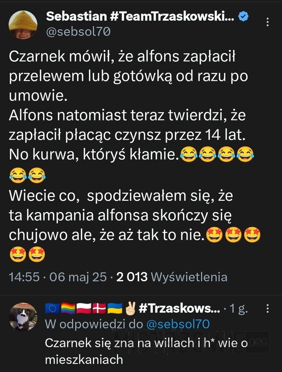Click the 2 013 Wyświetlenia view count
Image resolution: width=282 pixels, height=372 pixels.
(172, 277)
